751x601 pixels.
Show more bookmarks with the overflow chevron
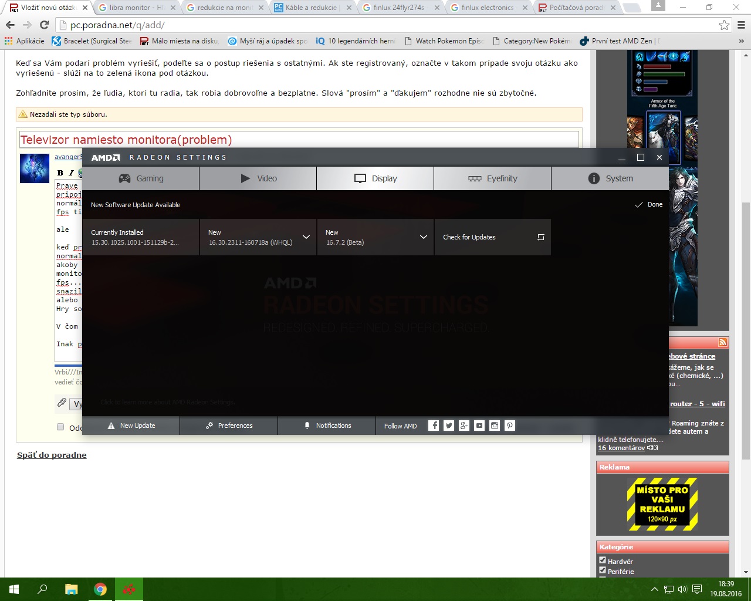pos(741,41)
